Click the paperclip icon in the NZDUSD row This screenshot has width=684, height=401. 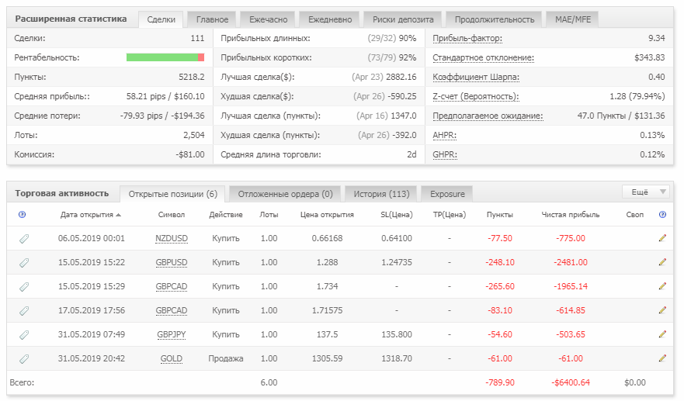point(24,238)
